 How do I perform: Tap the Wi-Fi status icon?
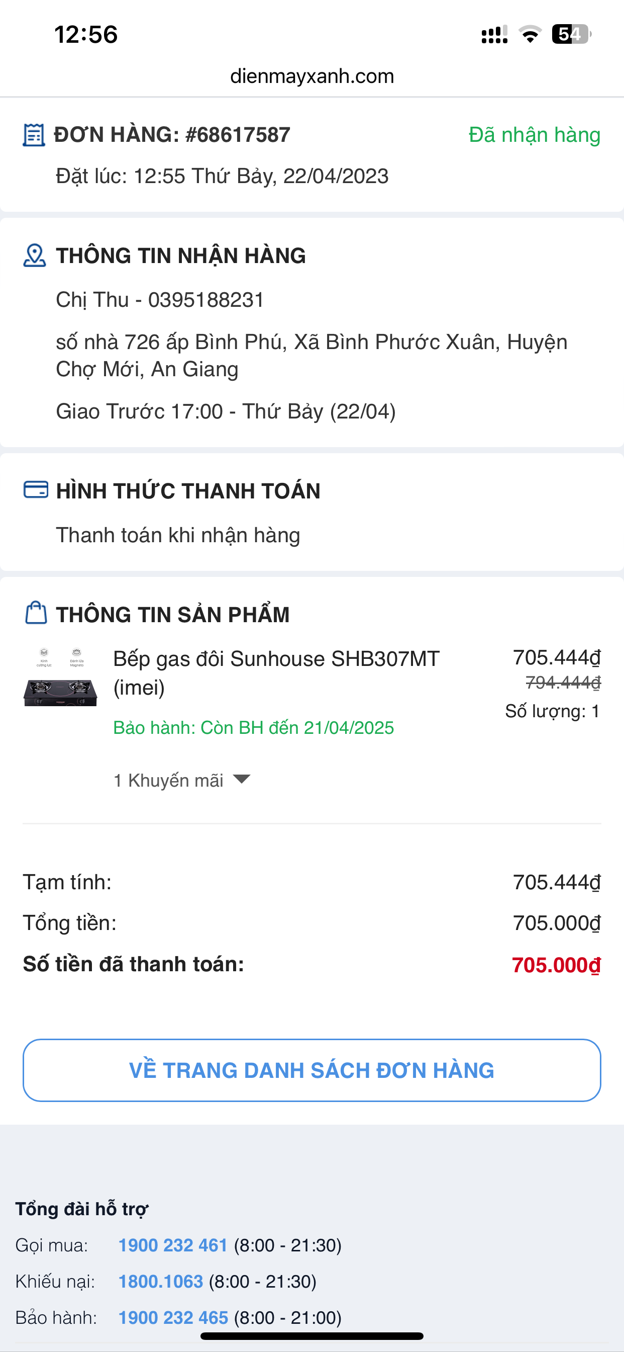point(530,35)
